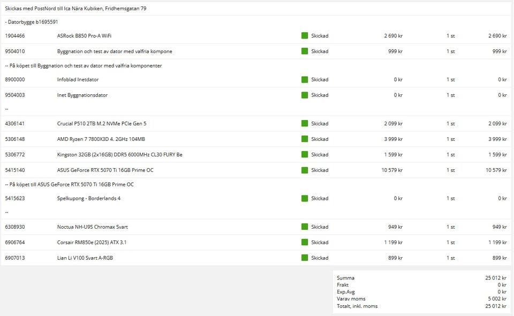Select product name ASRock B850 Pro-A WiFi
Image resolution: width=514 pixels, height=316 pixels.
tap(84, 36)
